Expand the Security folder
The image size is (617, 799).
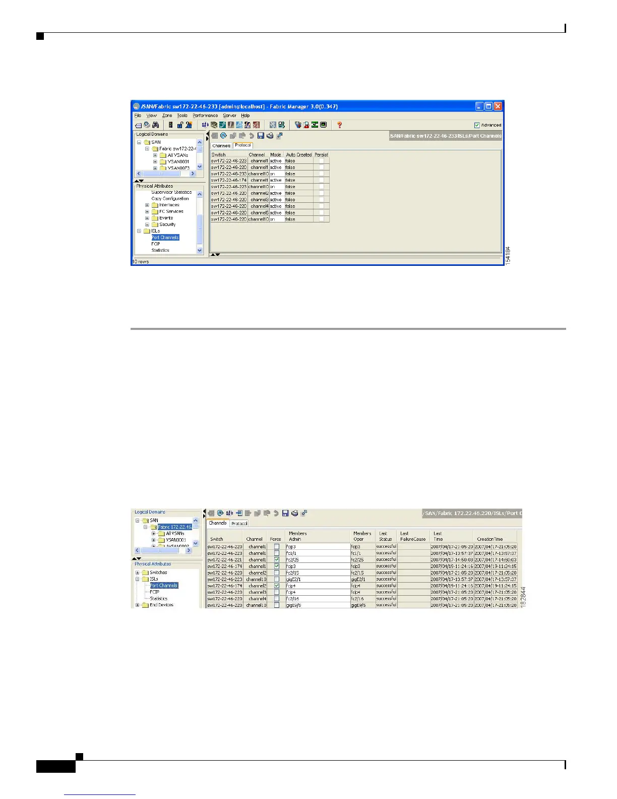click(147, 225)
